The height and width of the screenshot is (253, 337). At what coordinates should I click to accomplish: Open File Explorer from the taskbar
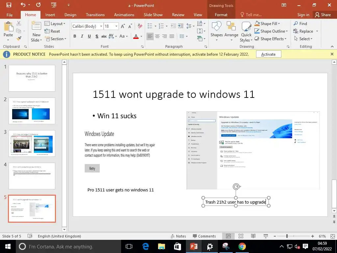[x=161, y=246]
